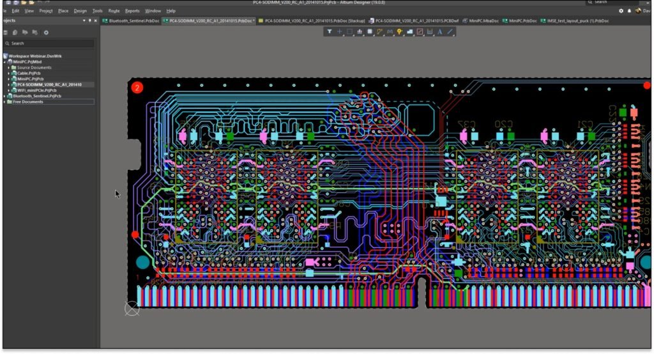Select Workspace Webinar.DsnWrk in the tree

tap(35, 56)
